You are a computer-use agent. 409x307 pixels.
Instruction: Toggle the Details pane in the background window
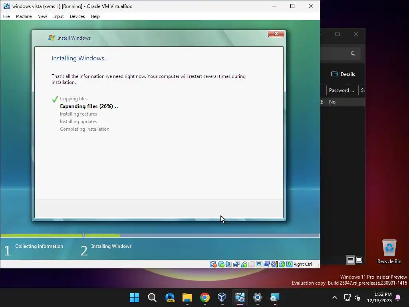click(x=343, y=74)
